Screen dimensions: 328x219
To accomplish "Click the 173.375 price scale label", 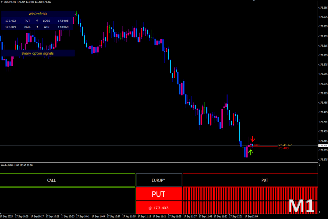I will coord(323,159).
